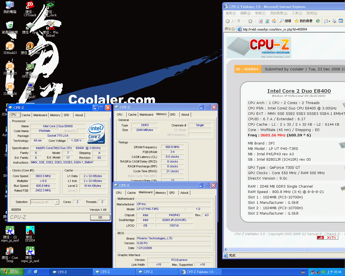Switch to Cache tab in CPU window

coord(26,115)
